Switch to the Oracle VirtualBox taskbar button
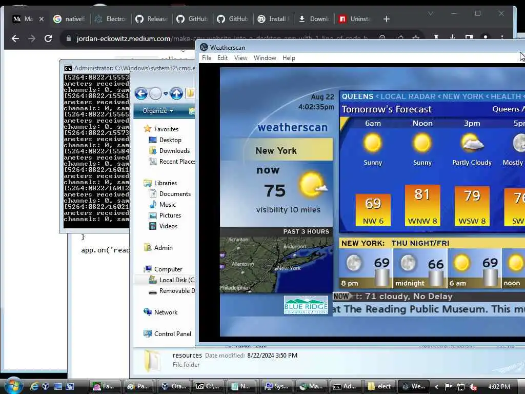 [172, 387]
